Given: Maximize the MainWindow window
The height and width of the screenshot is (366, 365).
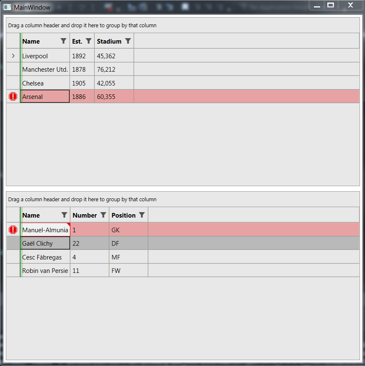Looking at the screenshot, I should tap(331, 5).
